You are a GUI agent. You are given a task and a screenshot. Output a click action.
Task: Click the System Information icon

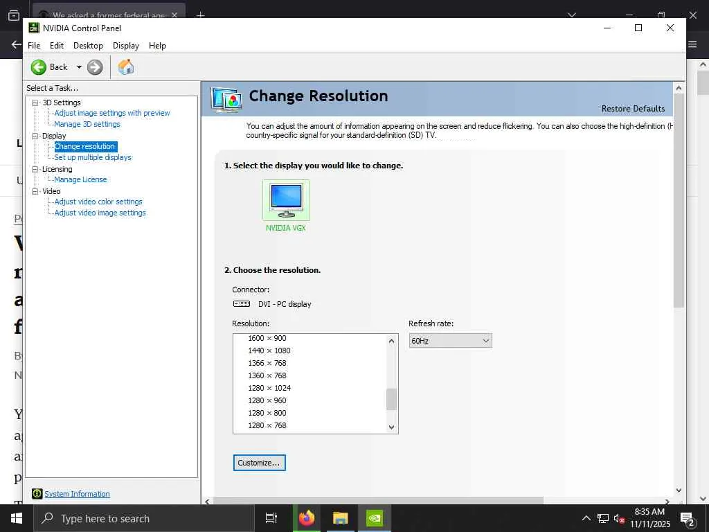[37, 493]
